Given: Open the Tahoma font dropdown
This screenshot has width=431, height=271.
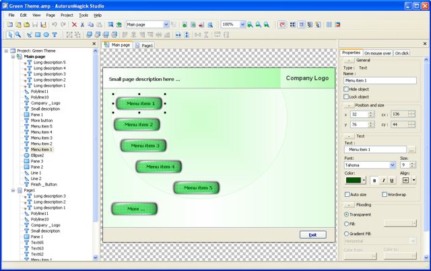Looking at the screenshot, I should pos(393,165).
